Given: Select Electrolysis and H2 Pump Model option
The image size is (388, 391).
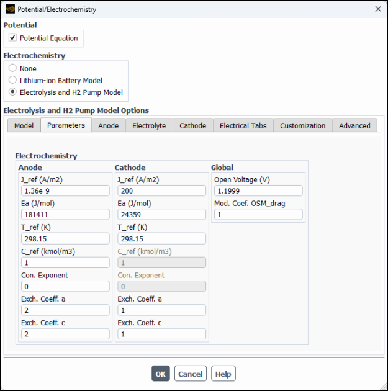Looking at the screenshot, I should 12,92.
